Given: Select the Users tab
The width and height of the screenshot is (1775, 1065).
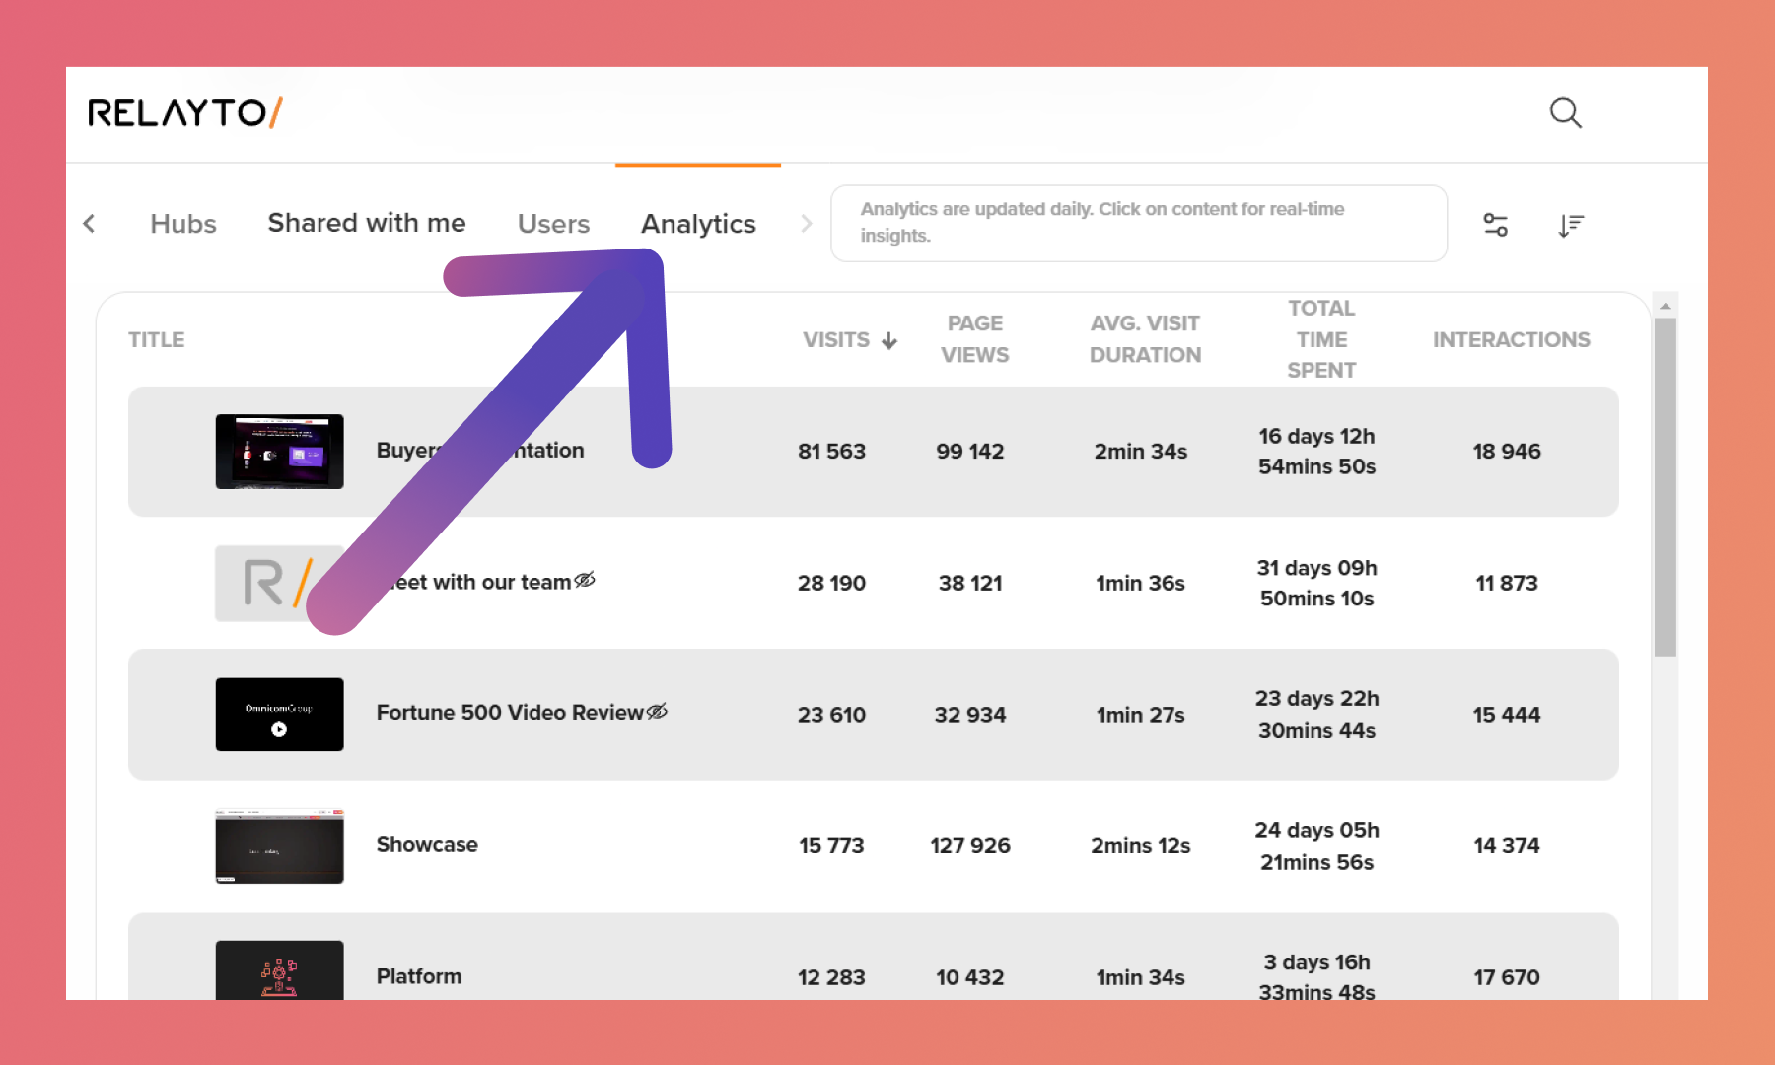Looking at the screenshot, I should (553, 224).
